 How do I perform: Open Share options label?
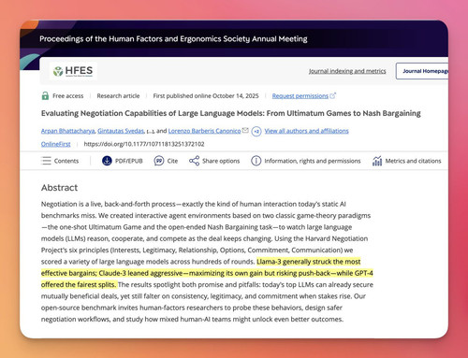221,161
